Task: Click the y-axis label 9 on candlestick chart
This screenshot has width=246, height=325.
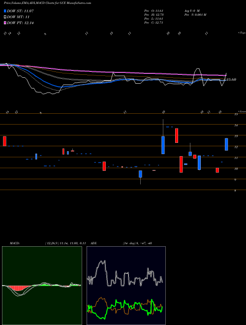Action: click(x=235, y=180)
